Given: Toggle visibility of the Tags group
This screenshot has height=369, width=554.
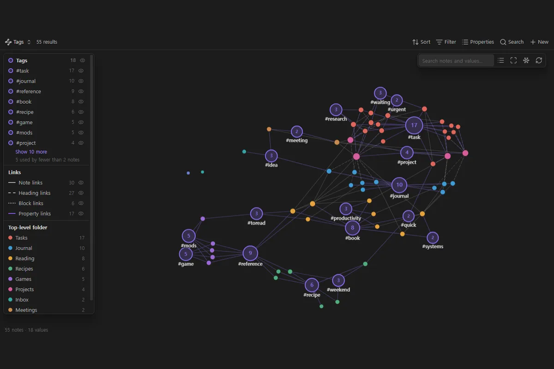Looking at the screenshot, I should (83, 60).
